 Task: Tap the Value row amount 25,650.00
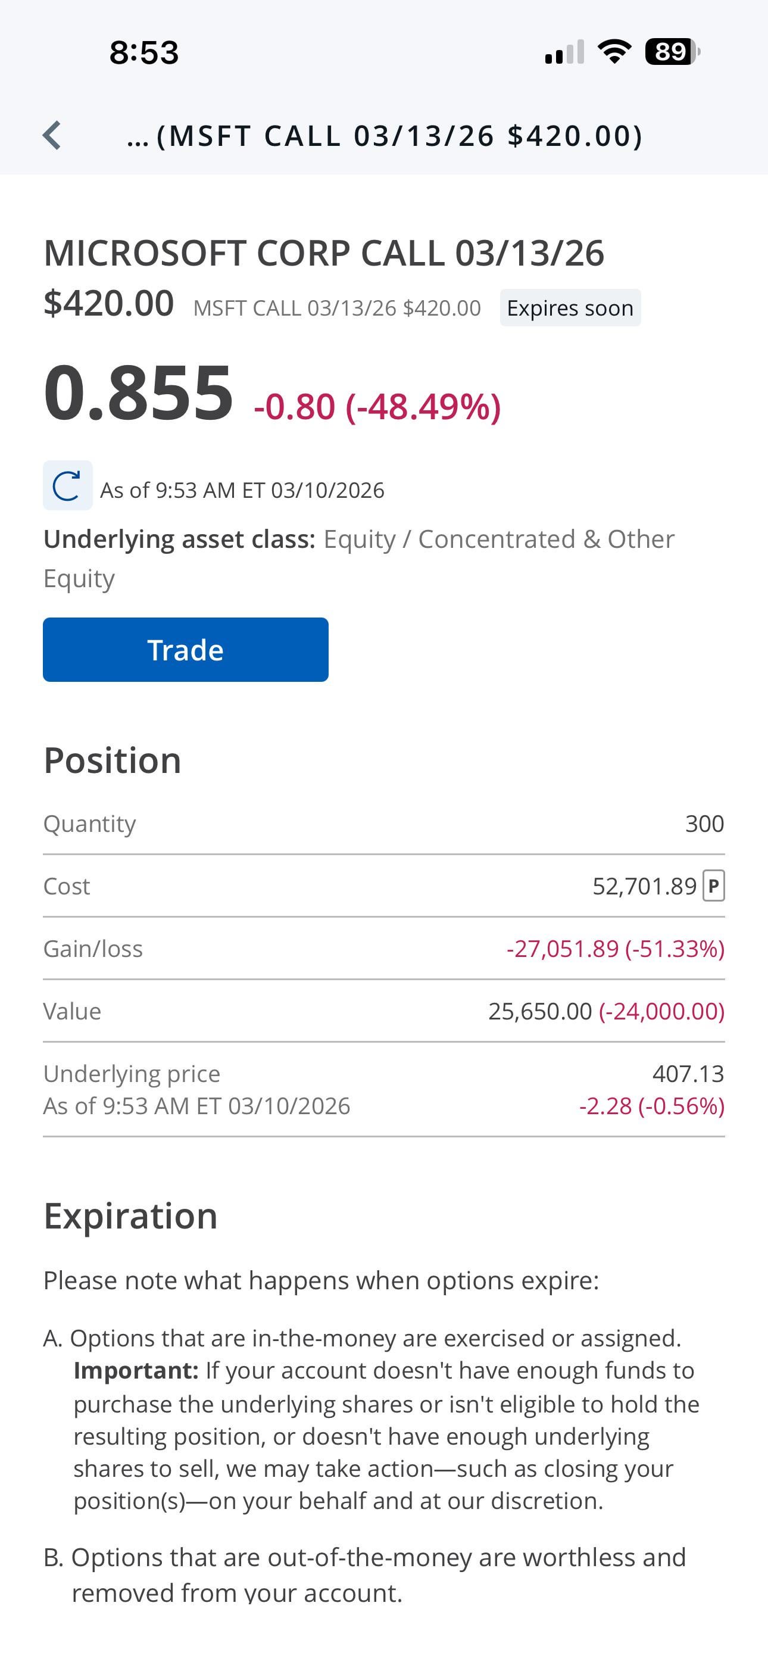tap(540, 1012)
